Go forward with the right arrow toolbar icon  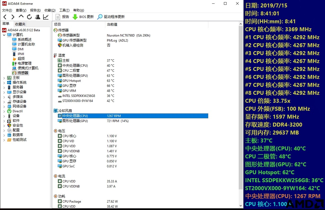pos(13,17)
